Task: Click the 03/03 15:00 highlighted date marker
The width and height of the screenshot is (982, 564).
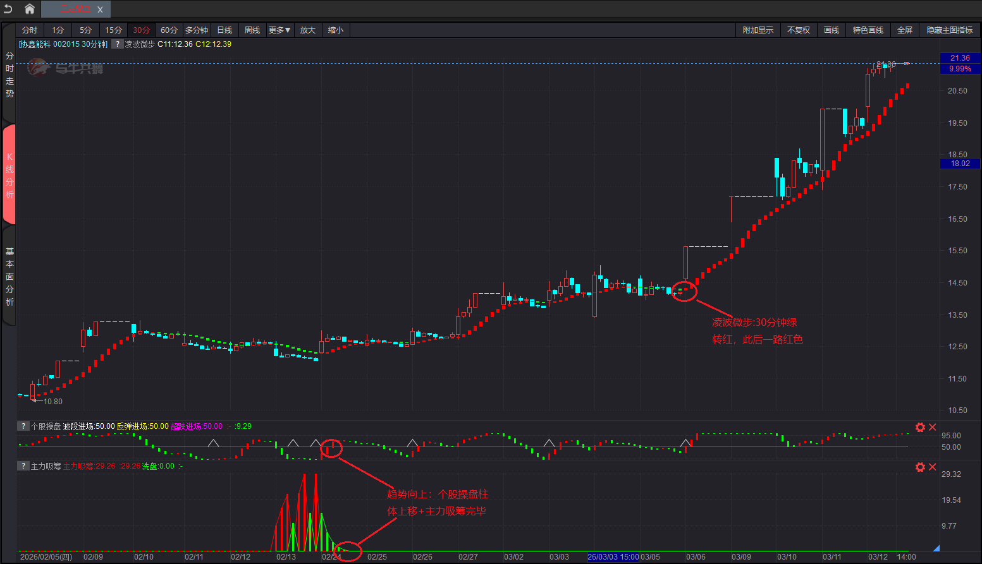Action: pyautogui.click(x=613, y=557)
